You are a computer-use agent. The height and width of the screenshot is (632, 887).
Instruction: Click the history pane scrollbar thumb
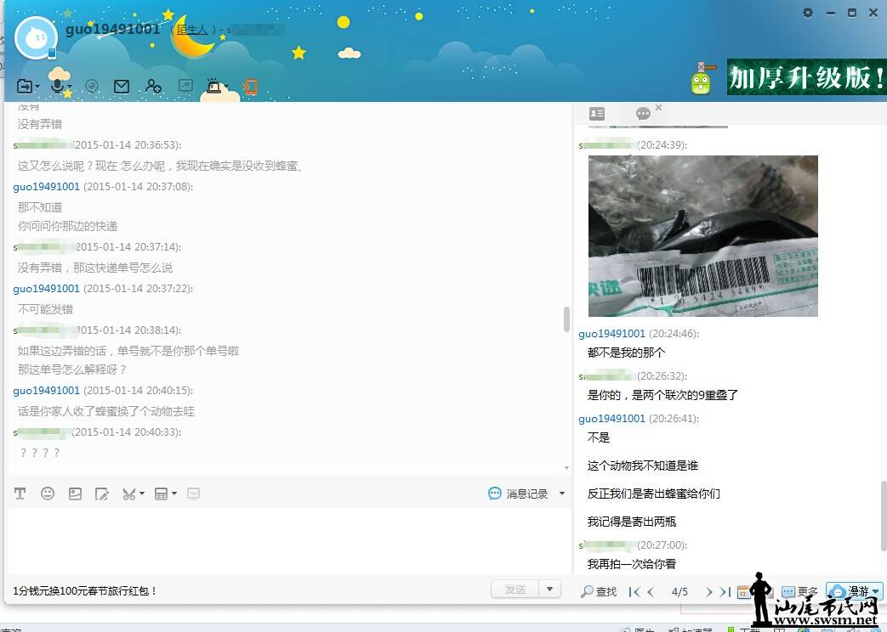(x=884, y=516)
